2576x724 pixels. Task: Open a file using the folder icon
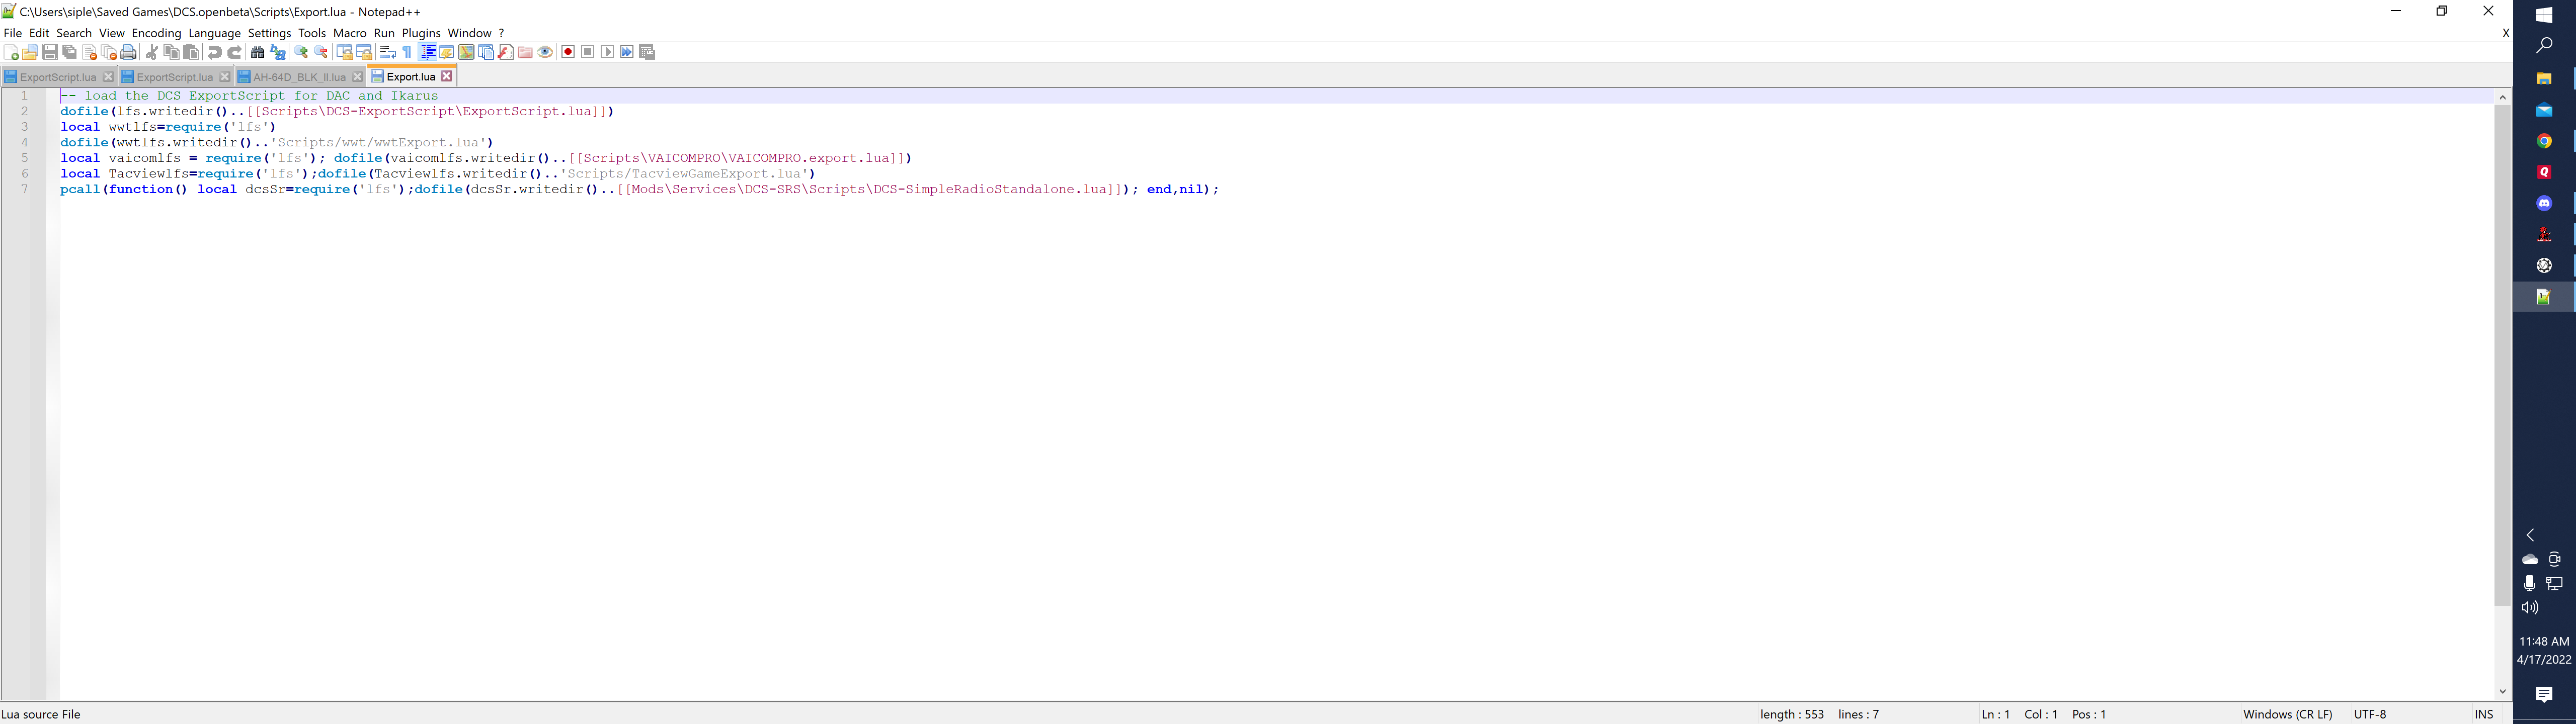pos(30,52)
